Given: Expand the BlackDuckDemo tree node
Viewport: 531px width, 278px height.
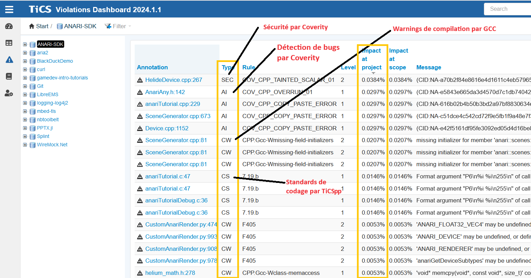Looking at the screenshot, I should click(x=25, y=61).
